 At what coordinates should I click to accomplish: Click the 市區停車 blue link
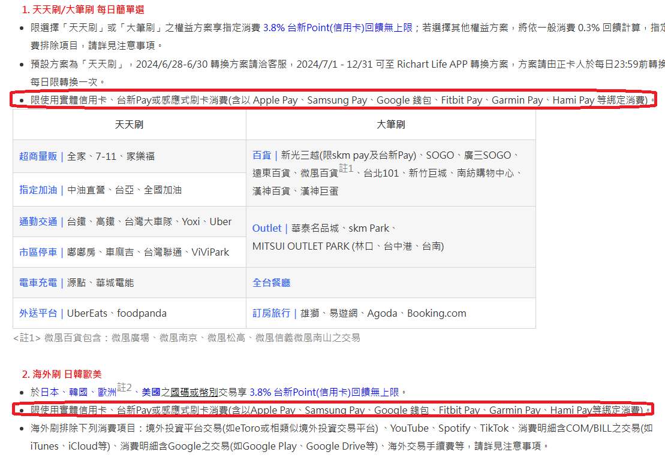[x=38, y=252]
